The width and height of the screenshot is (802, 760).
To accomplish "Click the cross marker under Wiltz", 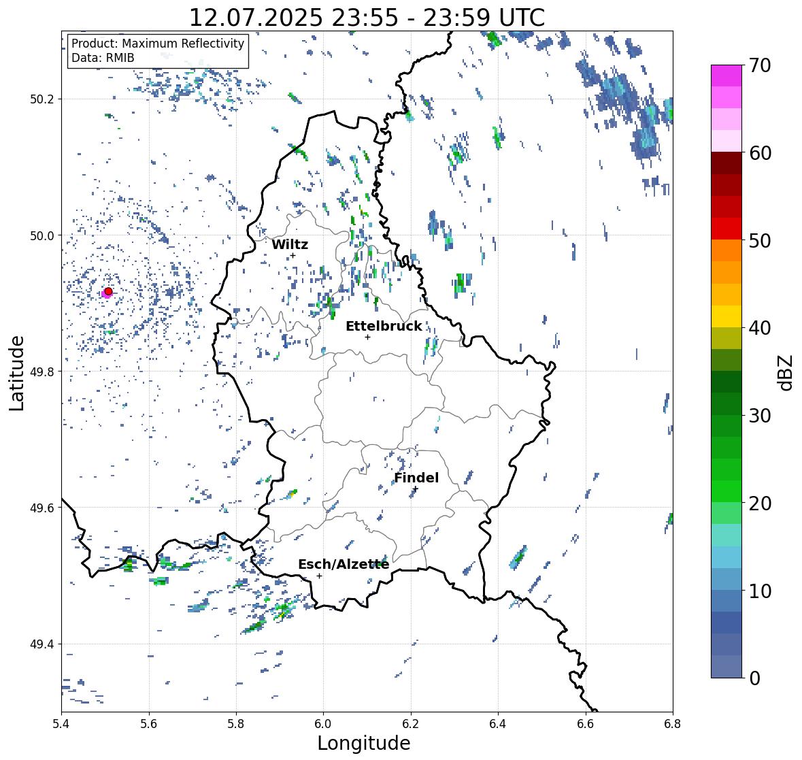I will click(x=293, y=255).
